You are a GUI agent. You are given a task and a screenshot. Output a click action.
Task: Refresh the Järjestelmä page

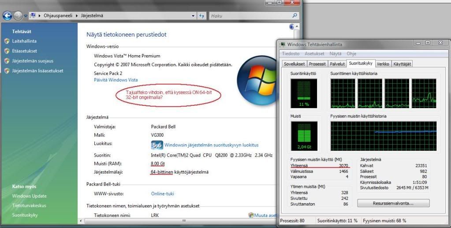tap(202, 16)
